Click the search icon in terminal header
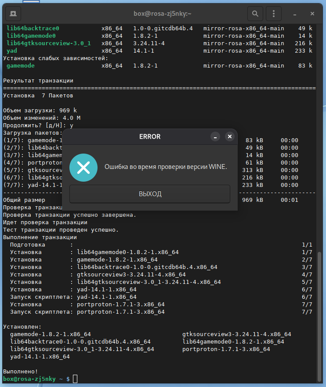This screenshot has height=387, width=326. tap(255, 14)
